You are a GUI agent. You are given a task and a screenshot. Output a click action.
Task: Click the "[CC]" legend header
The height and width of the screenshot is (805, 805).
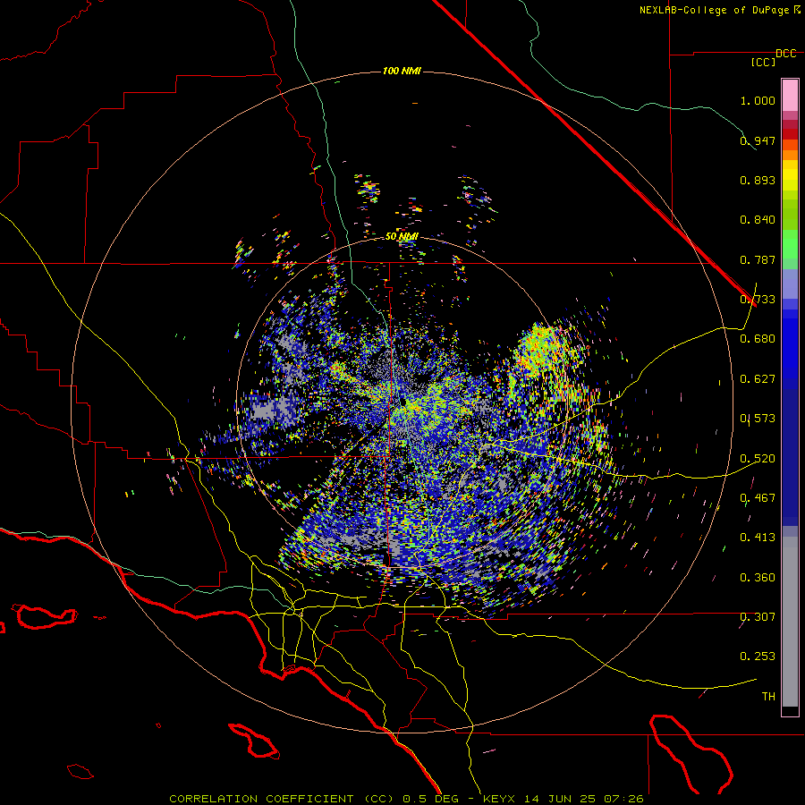click(763, 62)
